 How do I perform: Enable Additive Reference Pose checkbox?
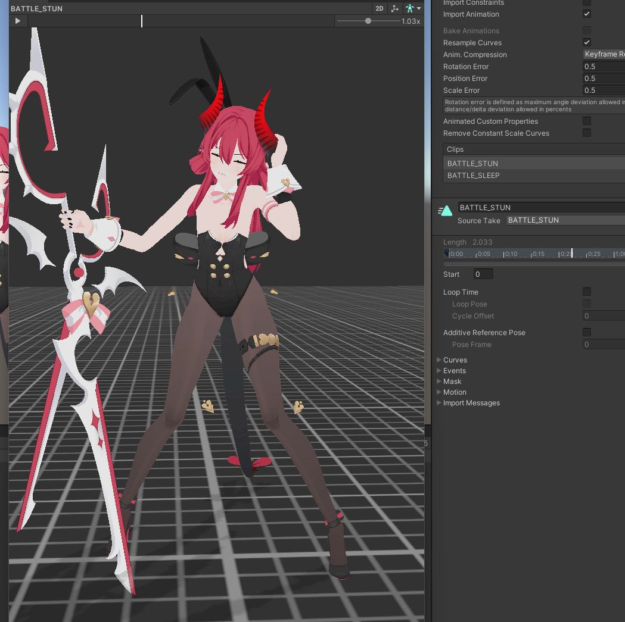[587, 332]
